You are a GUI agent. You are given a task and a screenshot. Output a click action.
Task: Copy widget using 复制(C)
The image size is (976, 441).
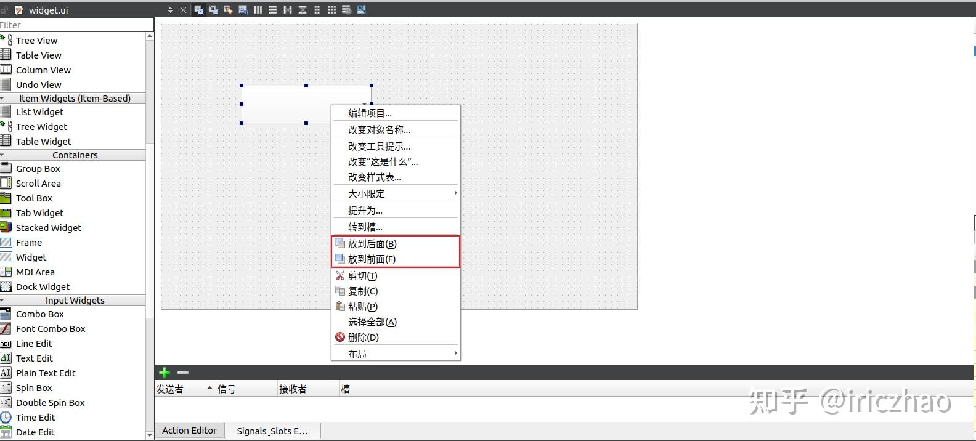click(396, 291)
